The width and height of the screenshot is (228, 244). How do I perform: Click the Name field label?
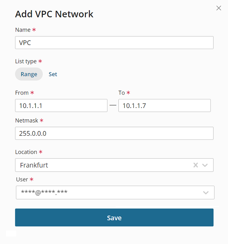23,30
